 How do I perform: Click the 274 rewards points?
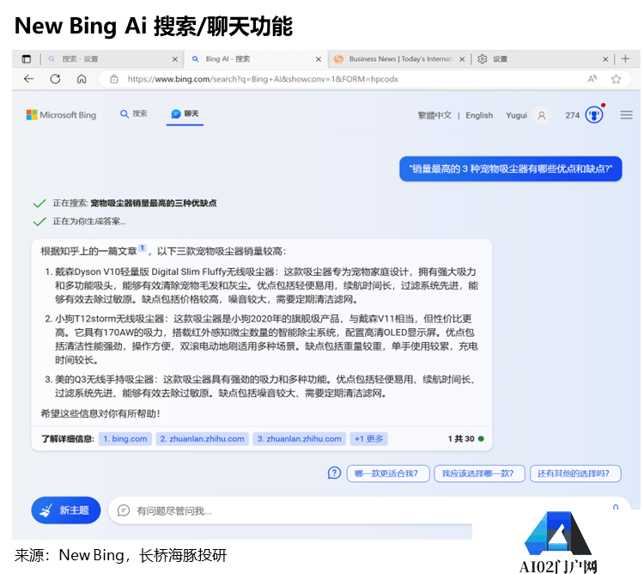572,115
